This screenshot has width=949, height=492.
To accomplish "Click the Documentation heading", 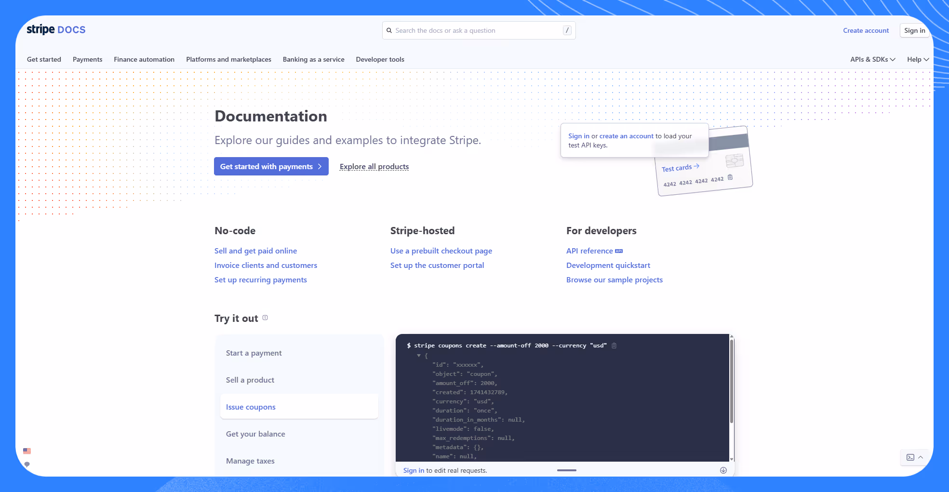I will 271,116.
